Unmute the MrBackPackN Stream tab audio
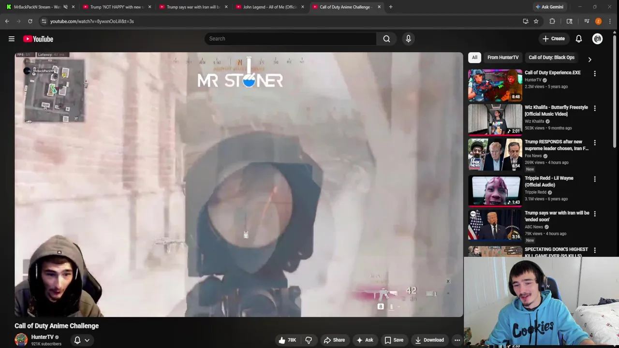 tap(65, 7)
